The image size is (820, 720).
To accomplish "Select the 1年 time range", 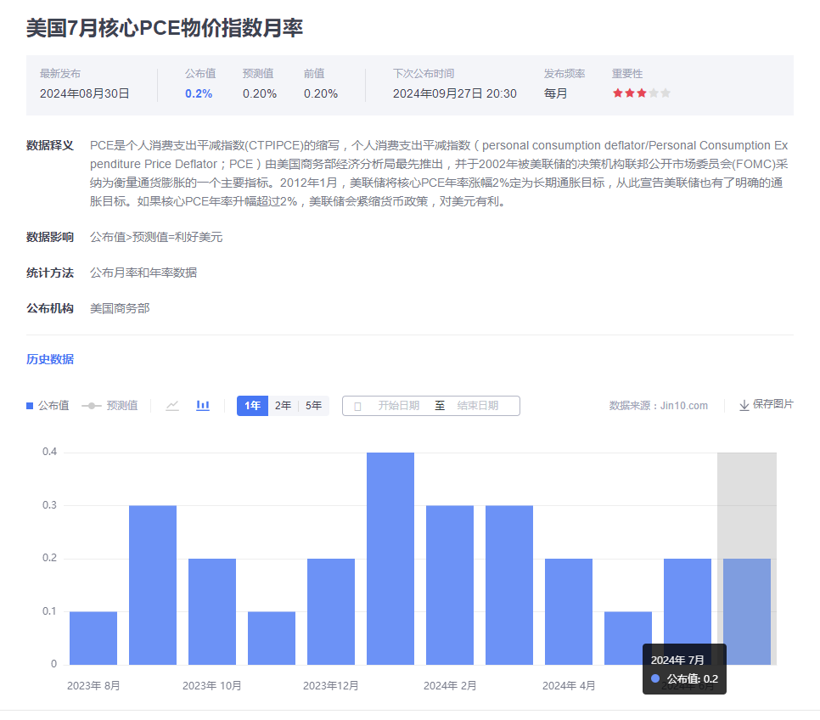I will [252, 406].
